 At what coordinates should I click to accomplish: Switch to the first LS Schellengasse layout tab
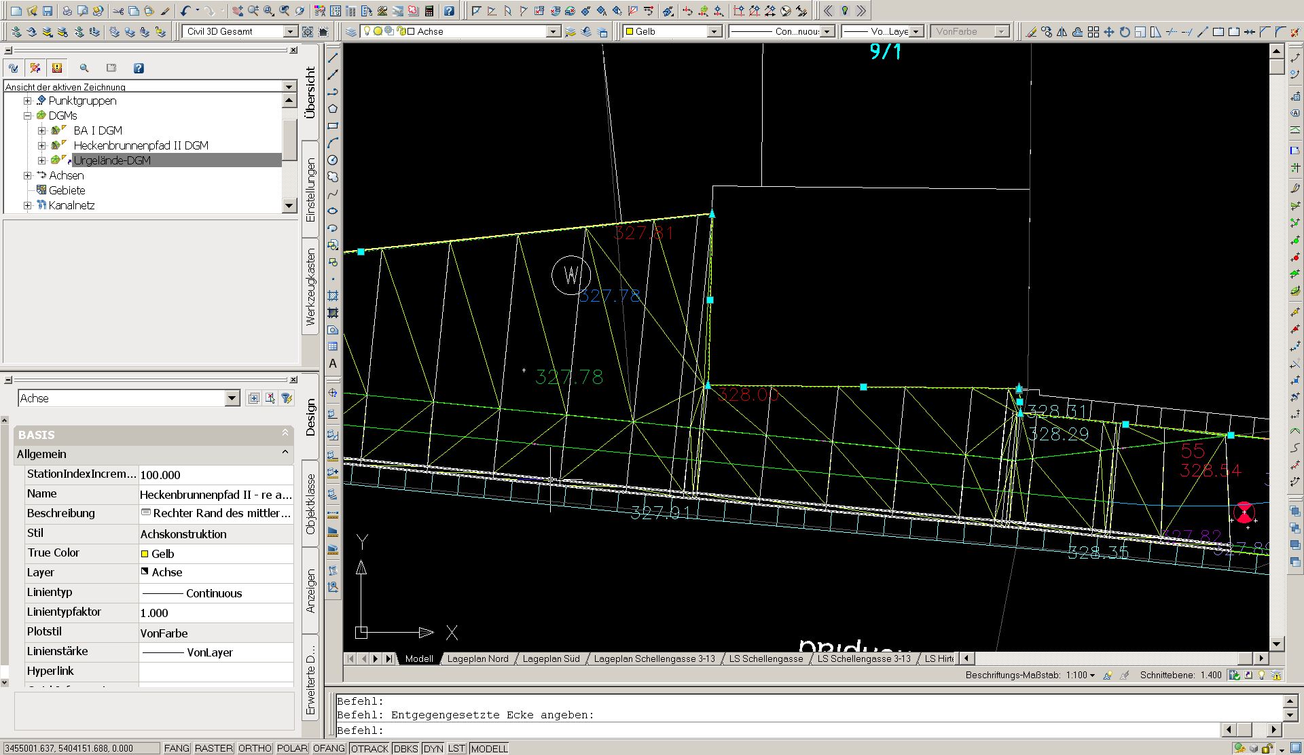(x=766, y=659)
